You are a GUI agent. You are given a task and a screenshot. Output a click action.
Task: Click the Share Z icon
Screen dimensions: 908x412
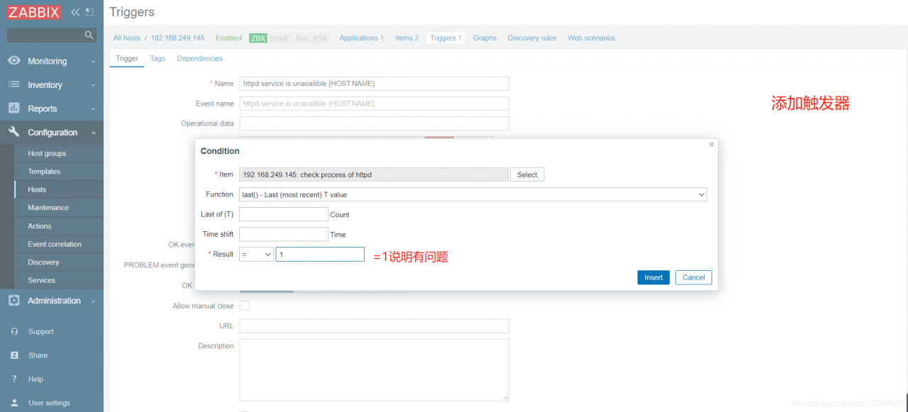pyautogui.click(x=14, y=355)
